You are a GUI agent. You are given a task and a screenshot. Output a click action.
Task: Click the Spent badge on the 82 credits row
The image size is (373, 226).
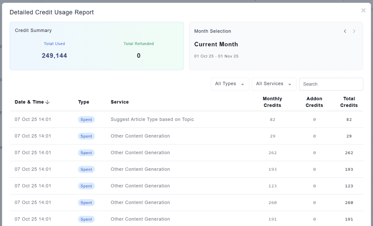86,120
